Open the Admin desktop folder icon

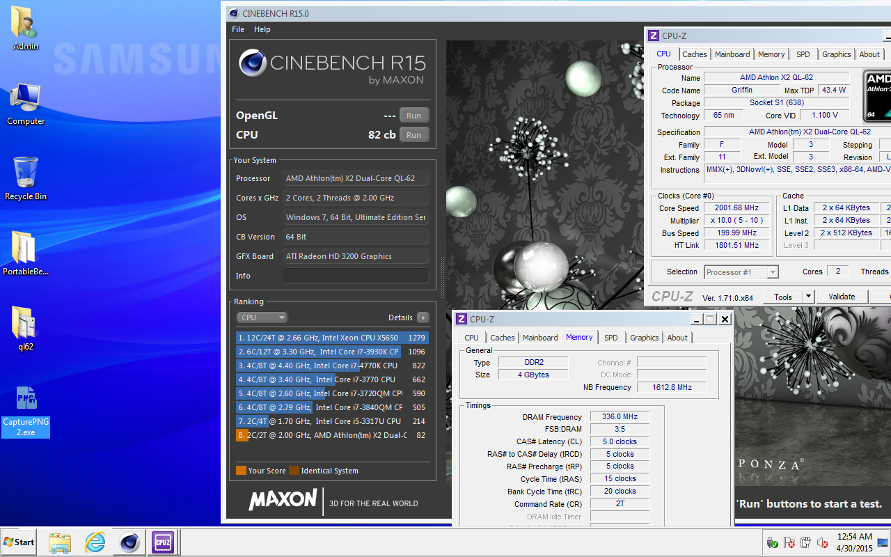pos(26,28)
